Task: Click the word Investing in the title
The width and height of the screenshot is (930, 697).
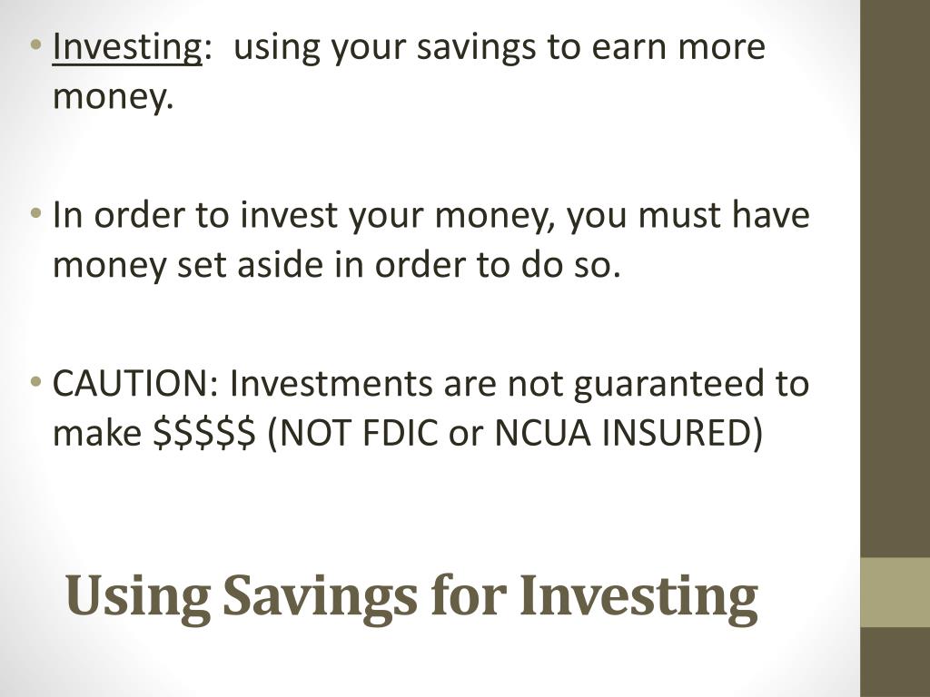Action: (638, 598)
